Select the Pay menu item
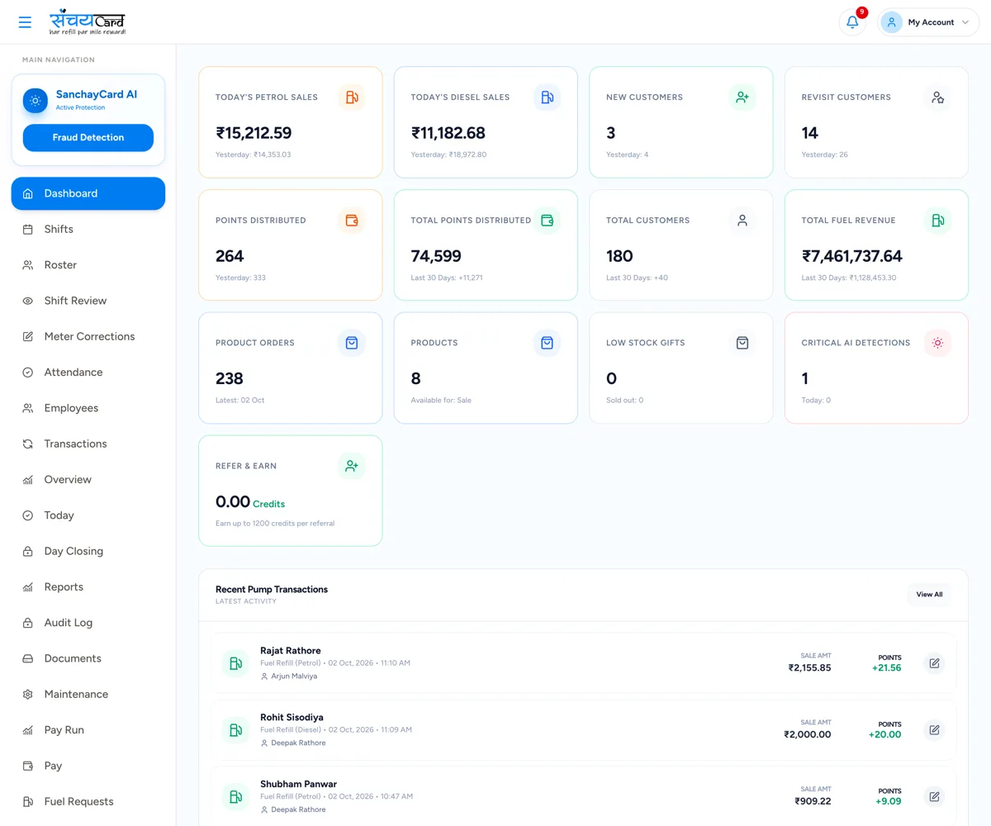The height and width of the screenshot is (826, 991). [x=88, y=766]
